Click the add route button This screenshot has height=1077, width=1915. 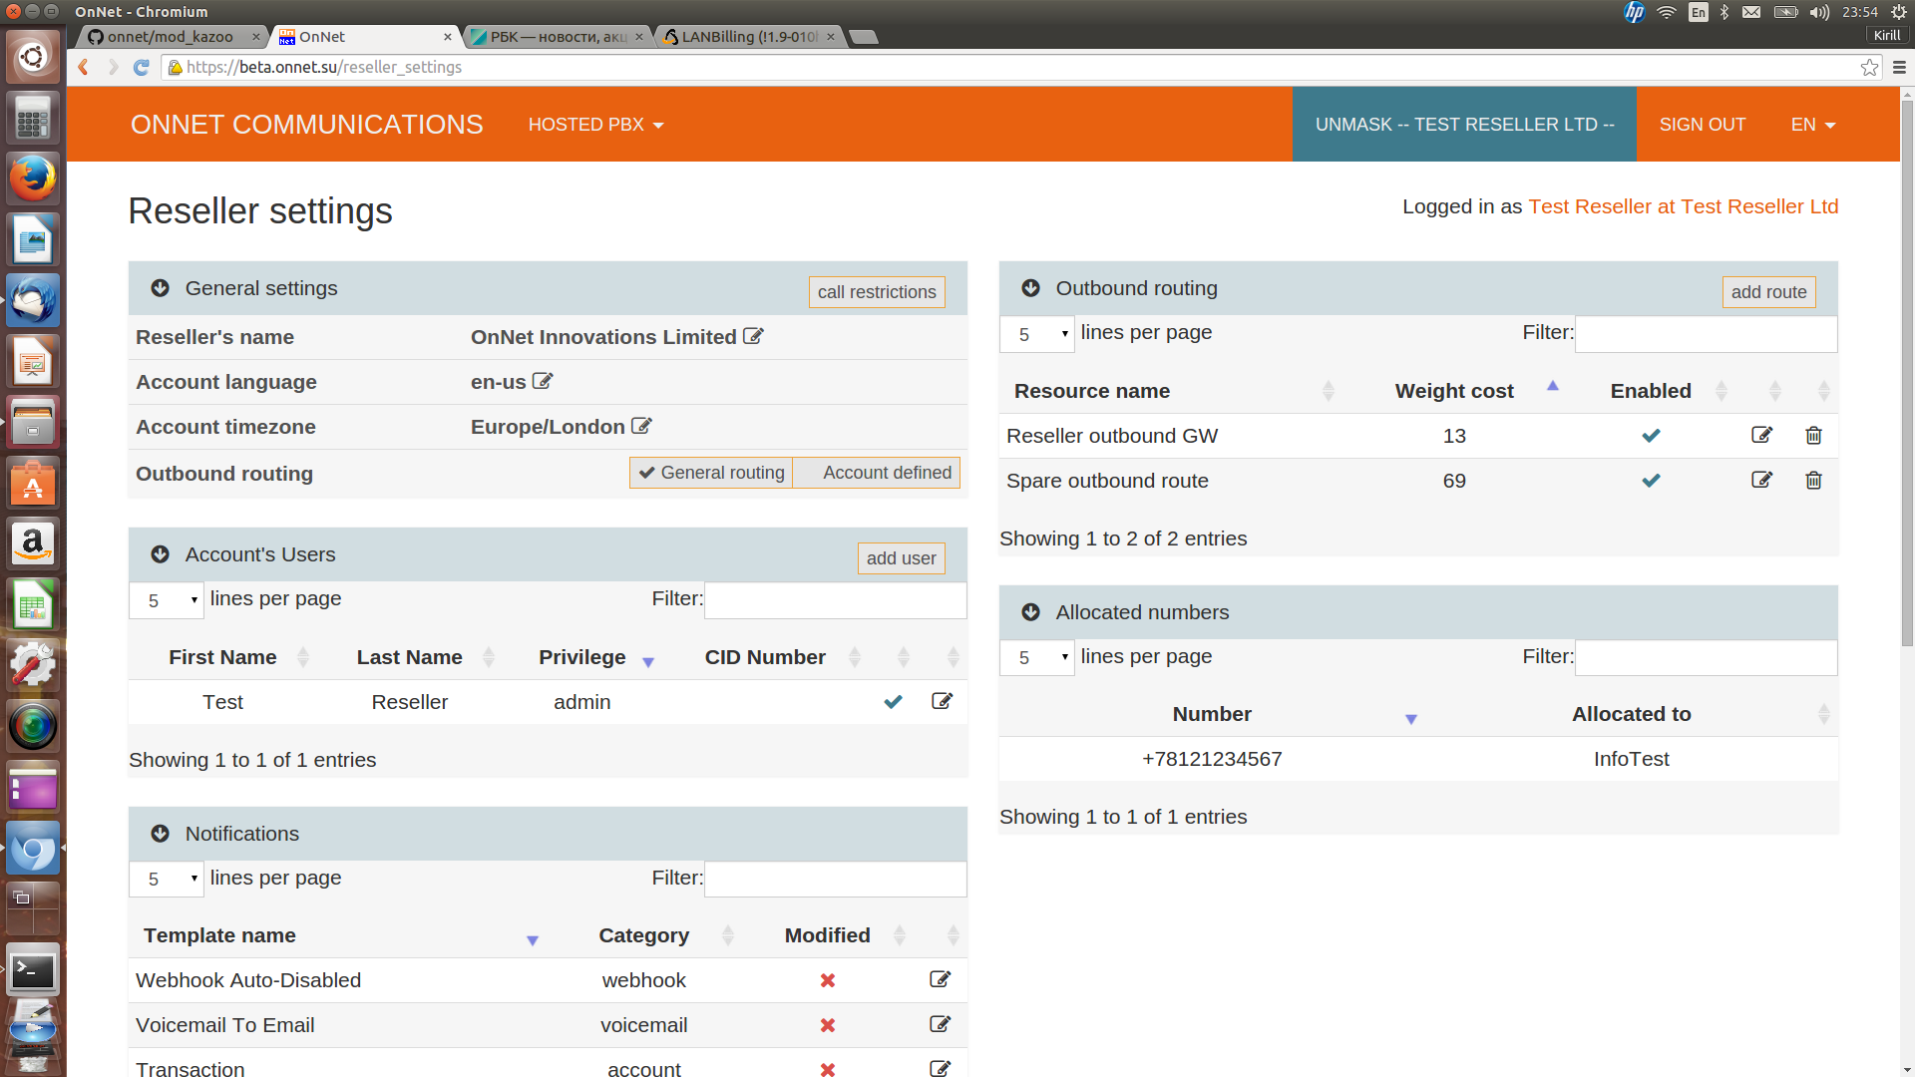pos(1767,290)
